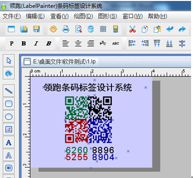193x178 pixels.
Task: Select the arrow pointer tool
Action: pos(9,60)
